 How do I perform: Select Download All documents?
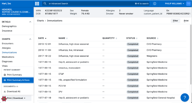coord(18,91)
